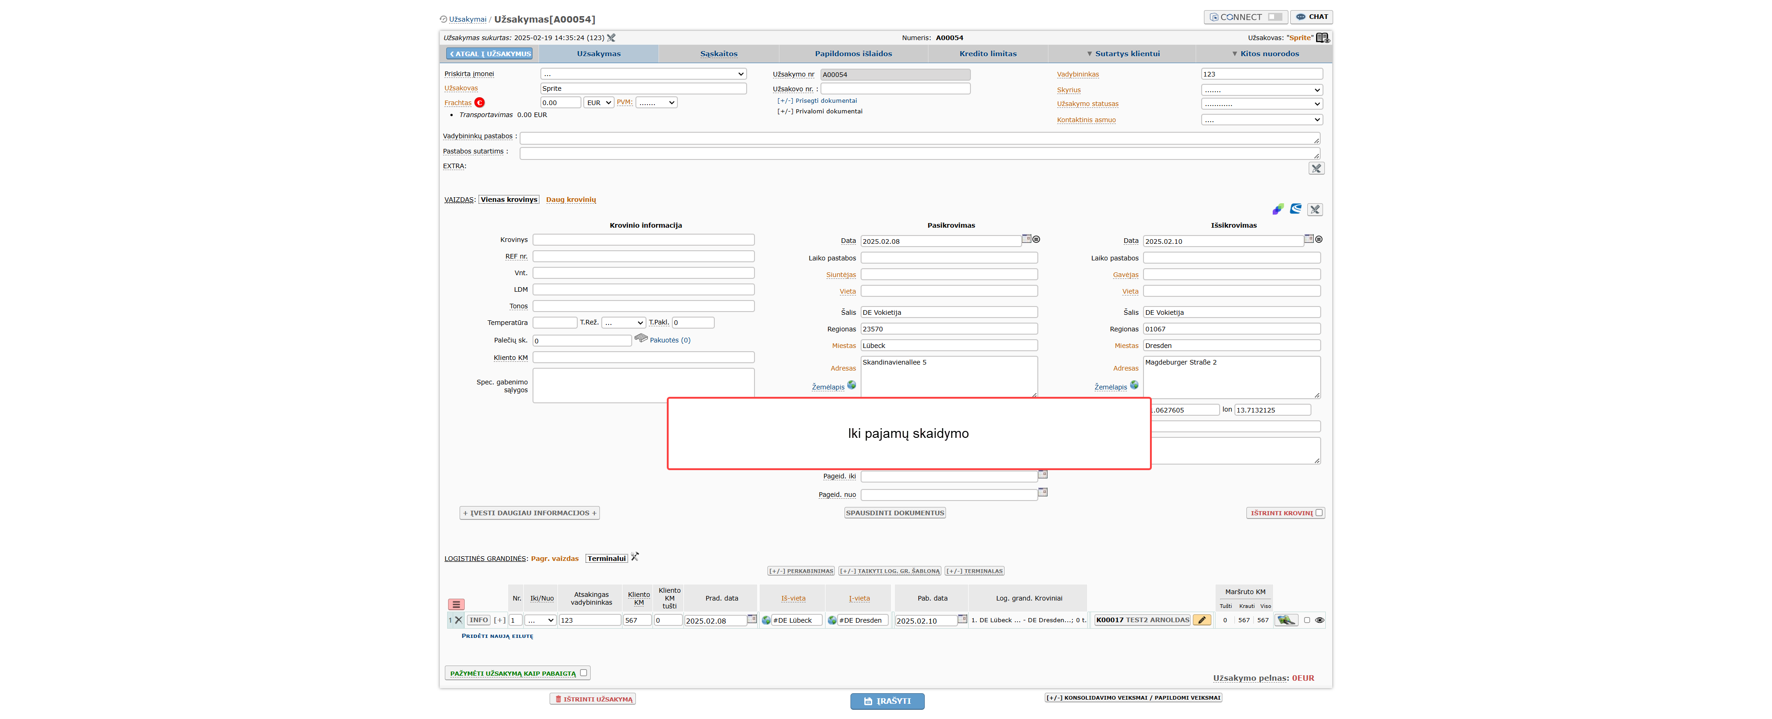The image size is (1772, 719).
Task: Click the tools icon beside order creation date
Action: [x=611, y=38]
